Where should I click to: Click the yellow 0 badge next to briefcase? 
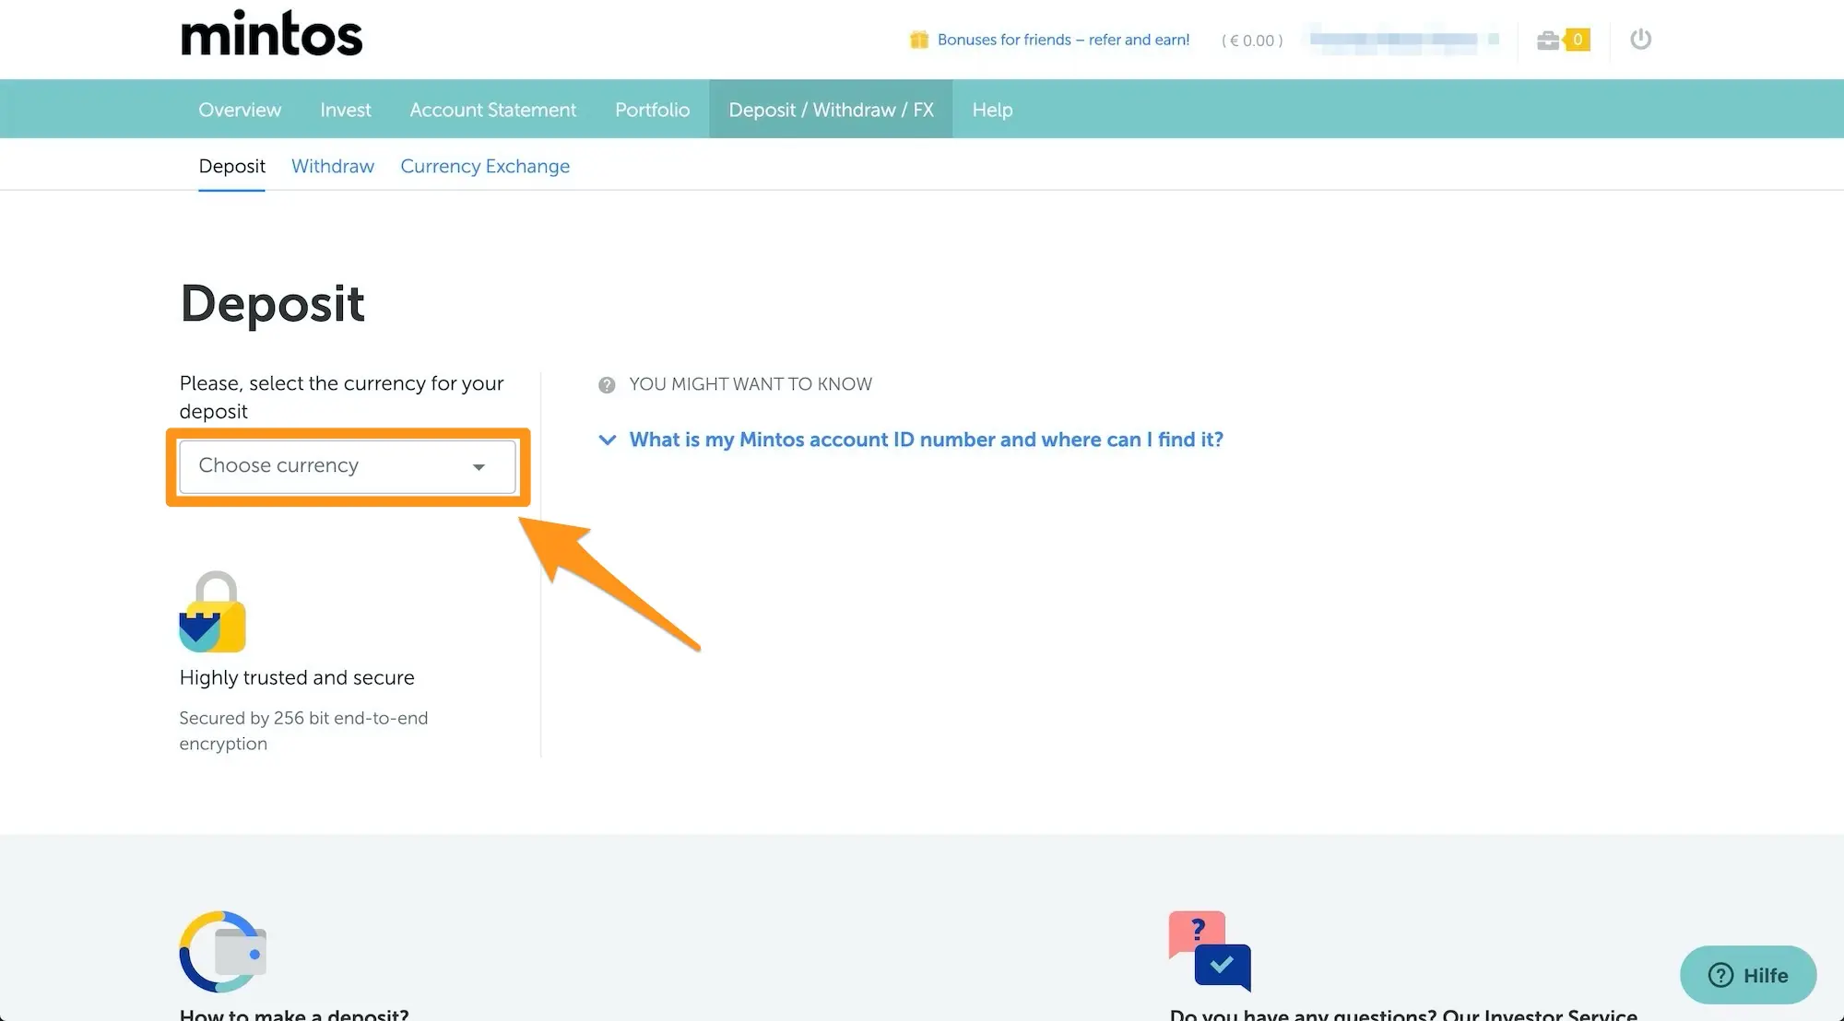1578,40
